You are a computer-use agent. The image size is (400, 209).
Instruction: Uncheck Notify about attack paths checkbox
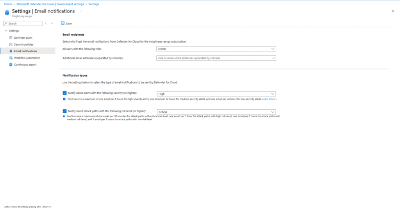pyautogui.click(x=65, y=111)
